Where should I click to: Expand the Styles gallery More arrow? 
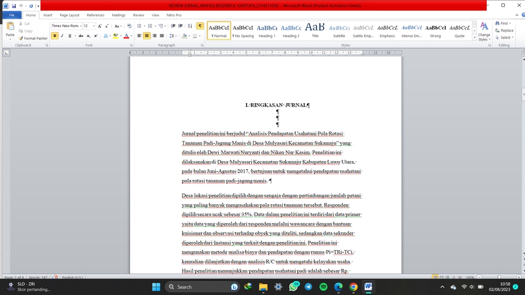coord(475,38)
